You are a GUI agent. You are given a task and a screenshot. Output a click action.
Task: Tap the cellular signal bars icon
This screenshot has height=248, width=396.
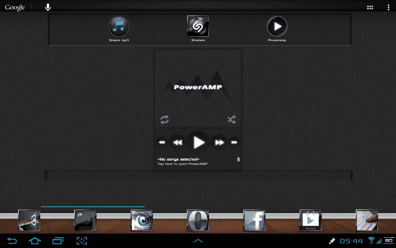click(379, 241)
